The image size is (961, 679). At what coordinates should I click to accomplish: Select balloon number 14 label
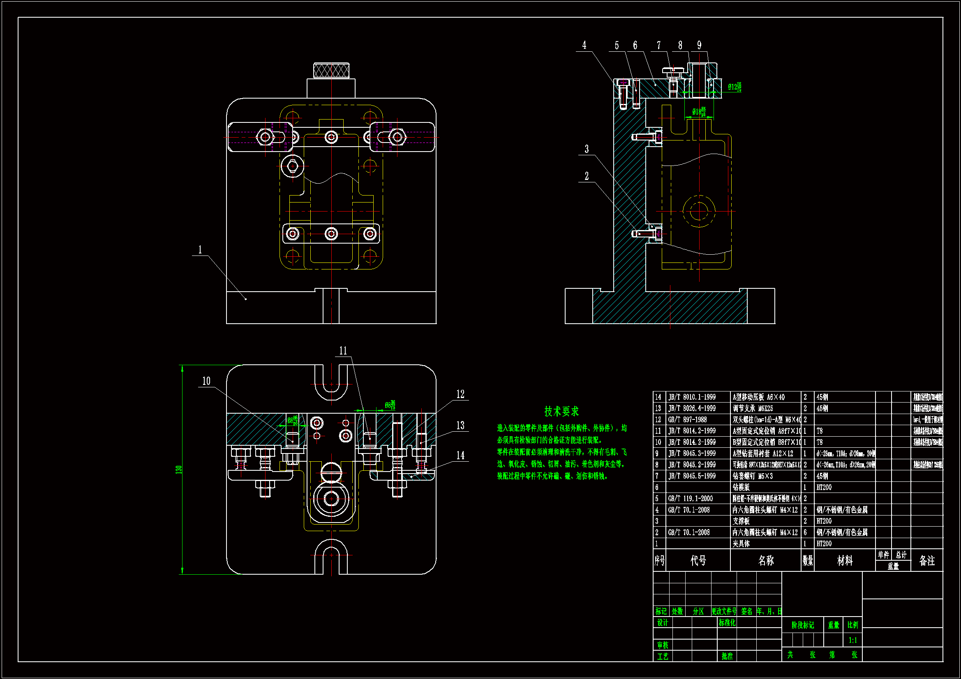pos(460,455)
